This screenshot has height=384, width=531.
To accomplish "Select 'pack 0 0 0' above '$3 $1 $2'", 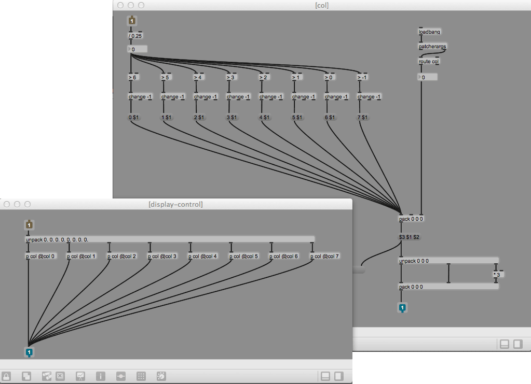I will 411,219.
